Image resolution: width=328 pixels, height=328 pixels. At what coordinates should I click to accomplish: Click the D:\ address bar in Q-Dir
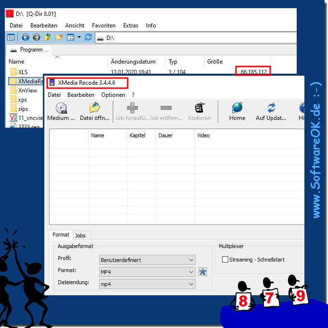click(196, 38)
